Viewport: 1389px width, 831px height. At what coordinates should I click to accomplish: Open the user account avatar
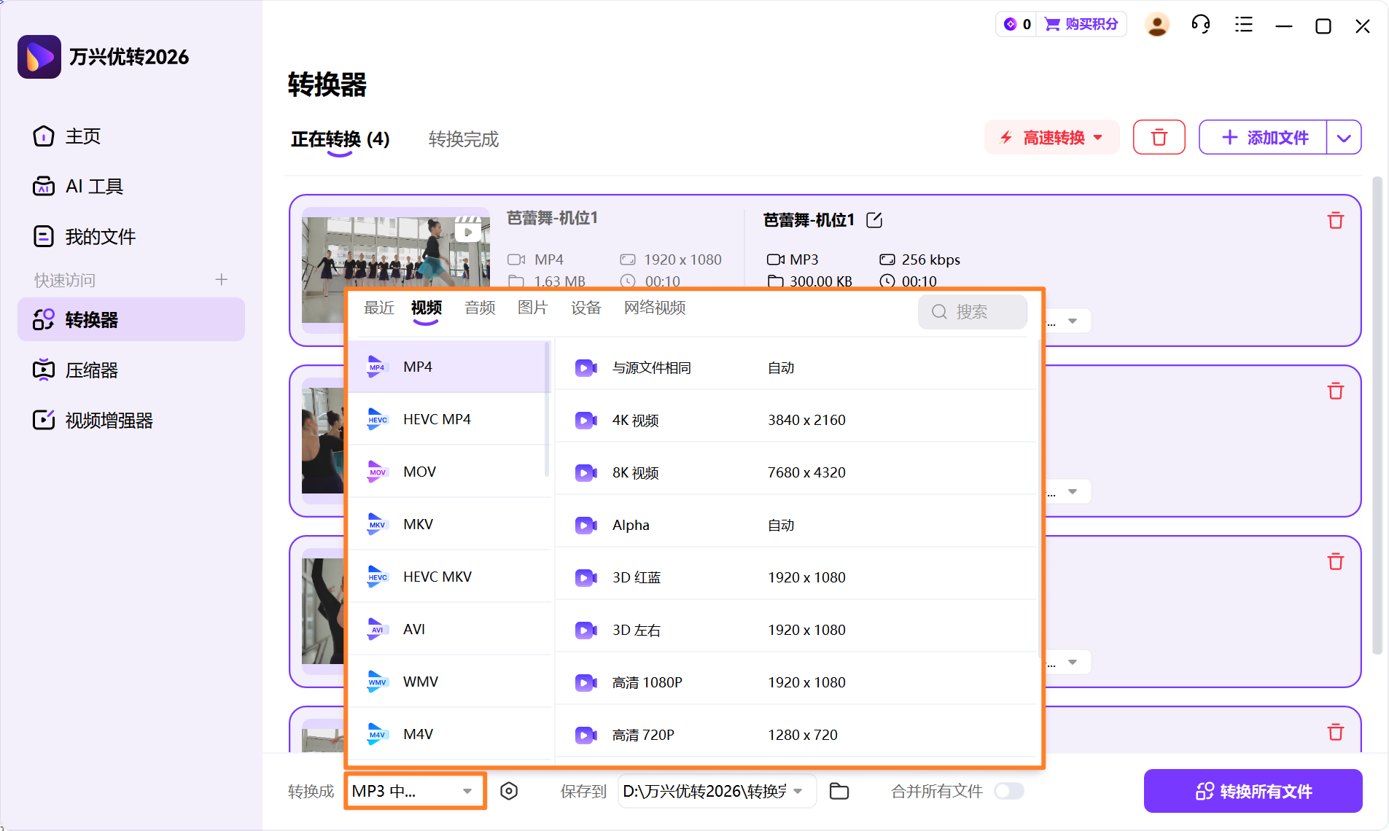click(x=1156, y=26)
